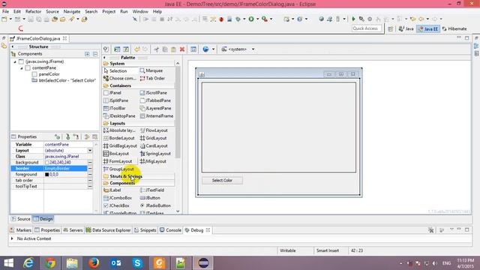Open the File menu

pyautogui.click(x=5, y=12)
